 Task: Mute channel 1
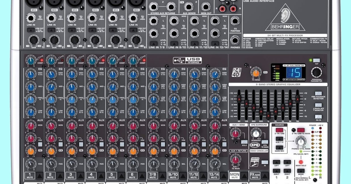coord(40,176)
